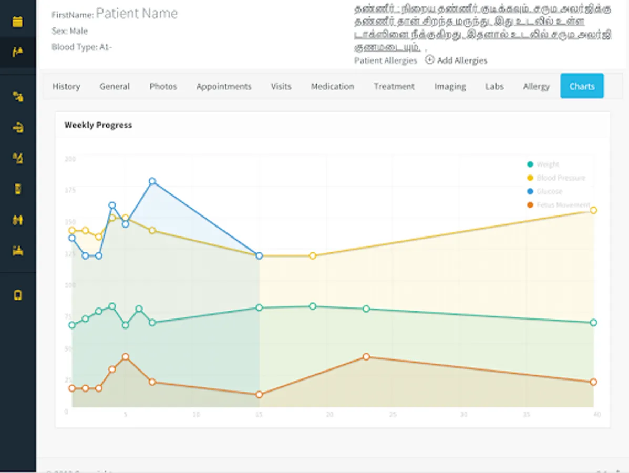Click the peak Glucose data point near 180
The height and width of the screenshot is (473, 629).
pos(152,181)
